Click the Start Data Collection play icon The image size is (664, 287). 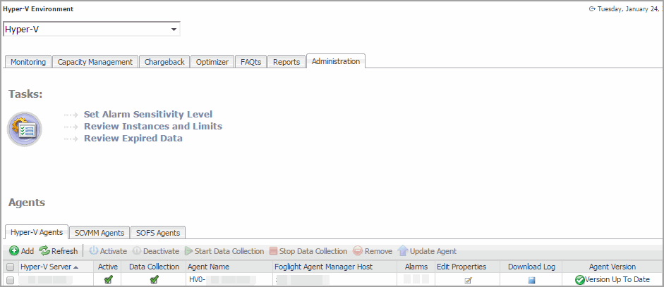click(x=188, y=251)
